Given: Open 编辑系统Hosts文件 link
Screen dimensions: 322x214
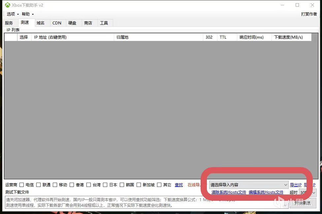Looking at the screenshot, I should click(x=266, y=192).
